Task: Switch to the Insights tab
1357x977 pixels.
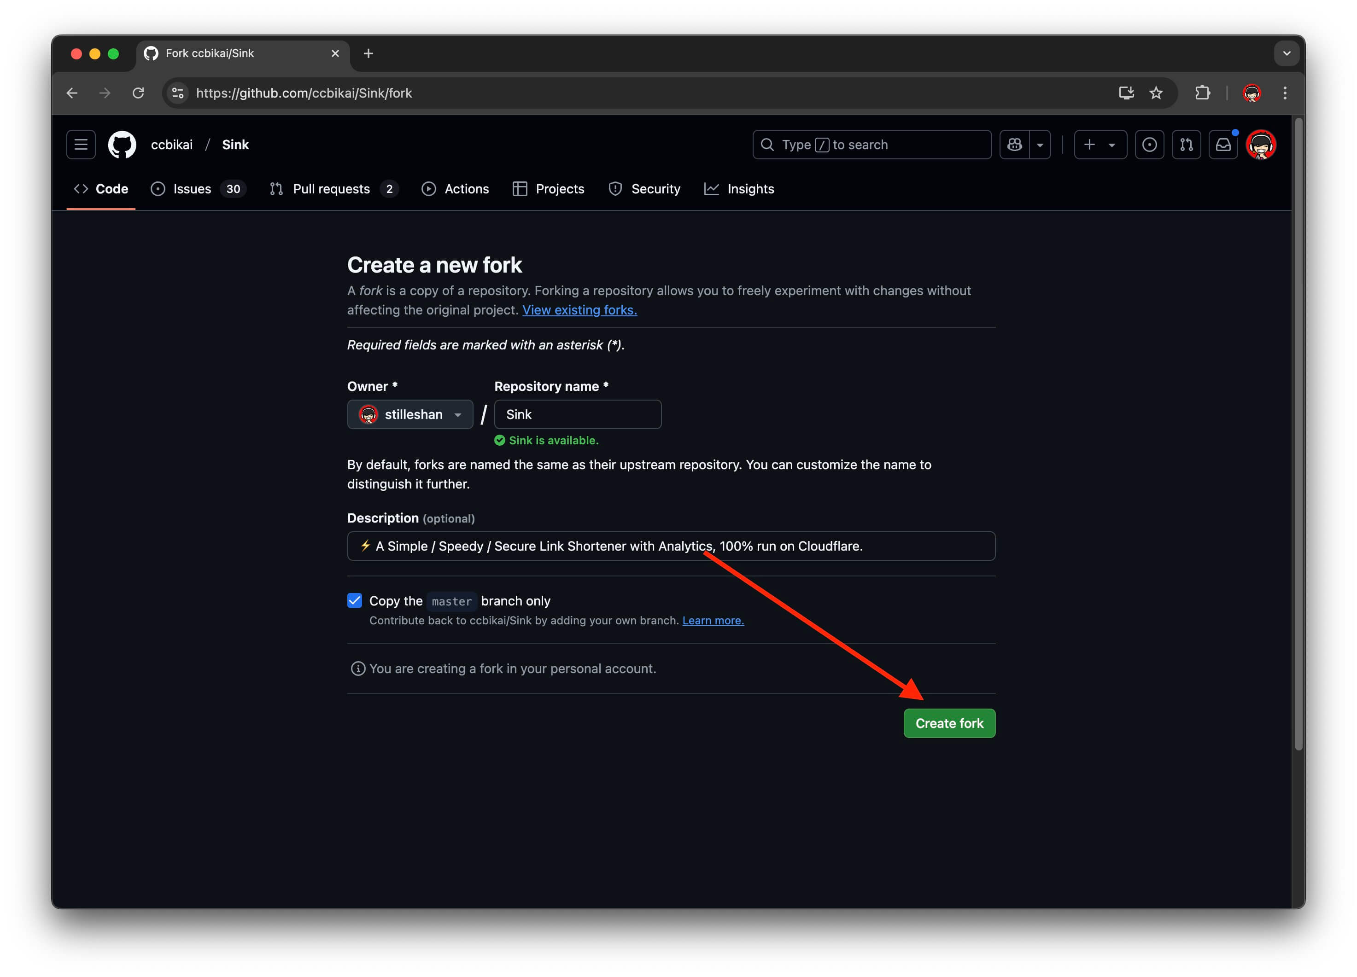Action: tap(739, 189)
